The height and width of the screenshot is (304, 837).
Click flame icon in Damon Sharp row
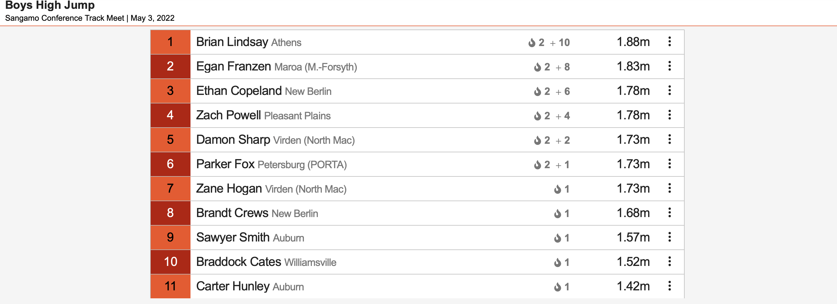[537, 140]
